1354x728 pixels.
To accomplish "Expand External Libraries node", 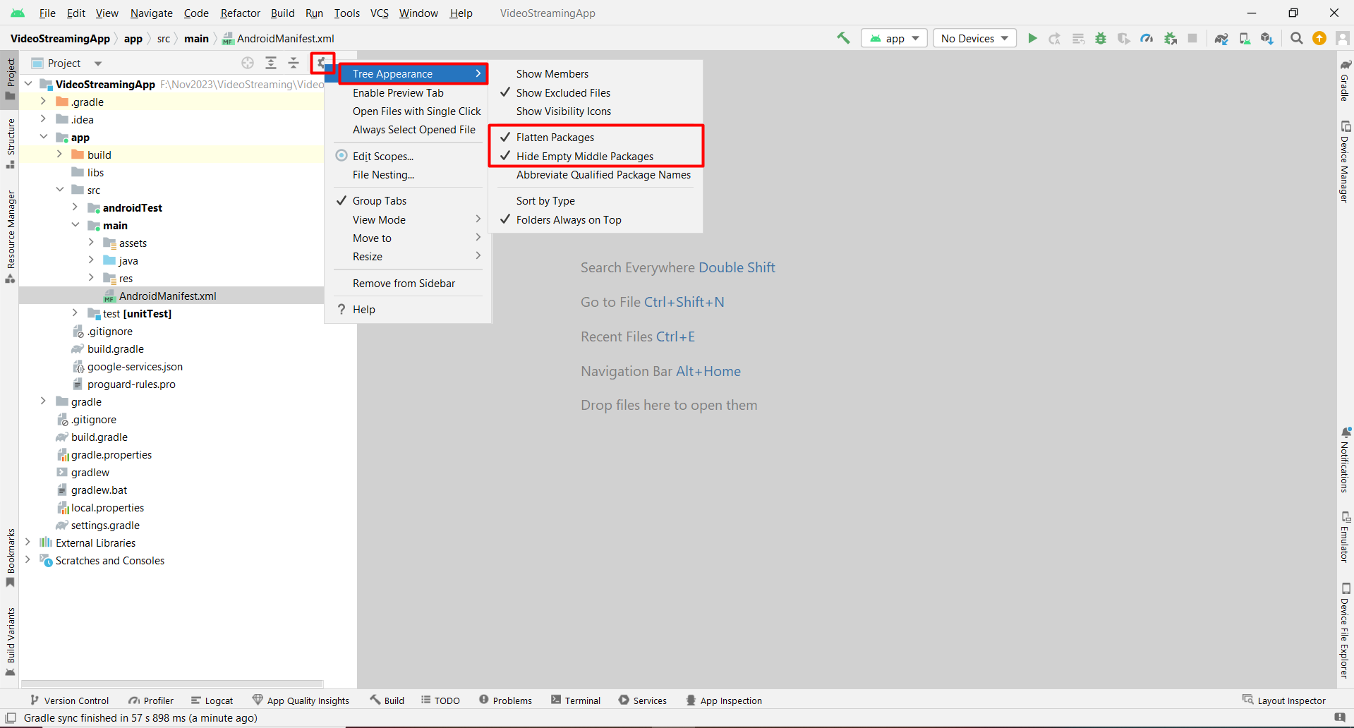I will (28, 542).
